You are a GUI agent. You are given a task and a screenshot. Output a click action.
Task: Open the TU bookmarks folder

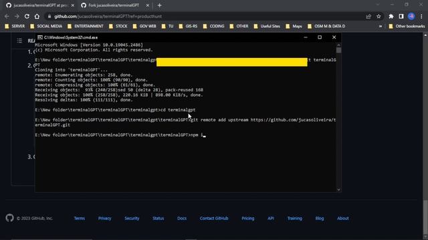click(x=168, y=26)
